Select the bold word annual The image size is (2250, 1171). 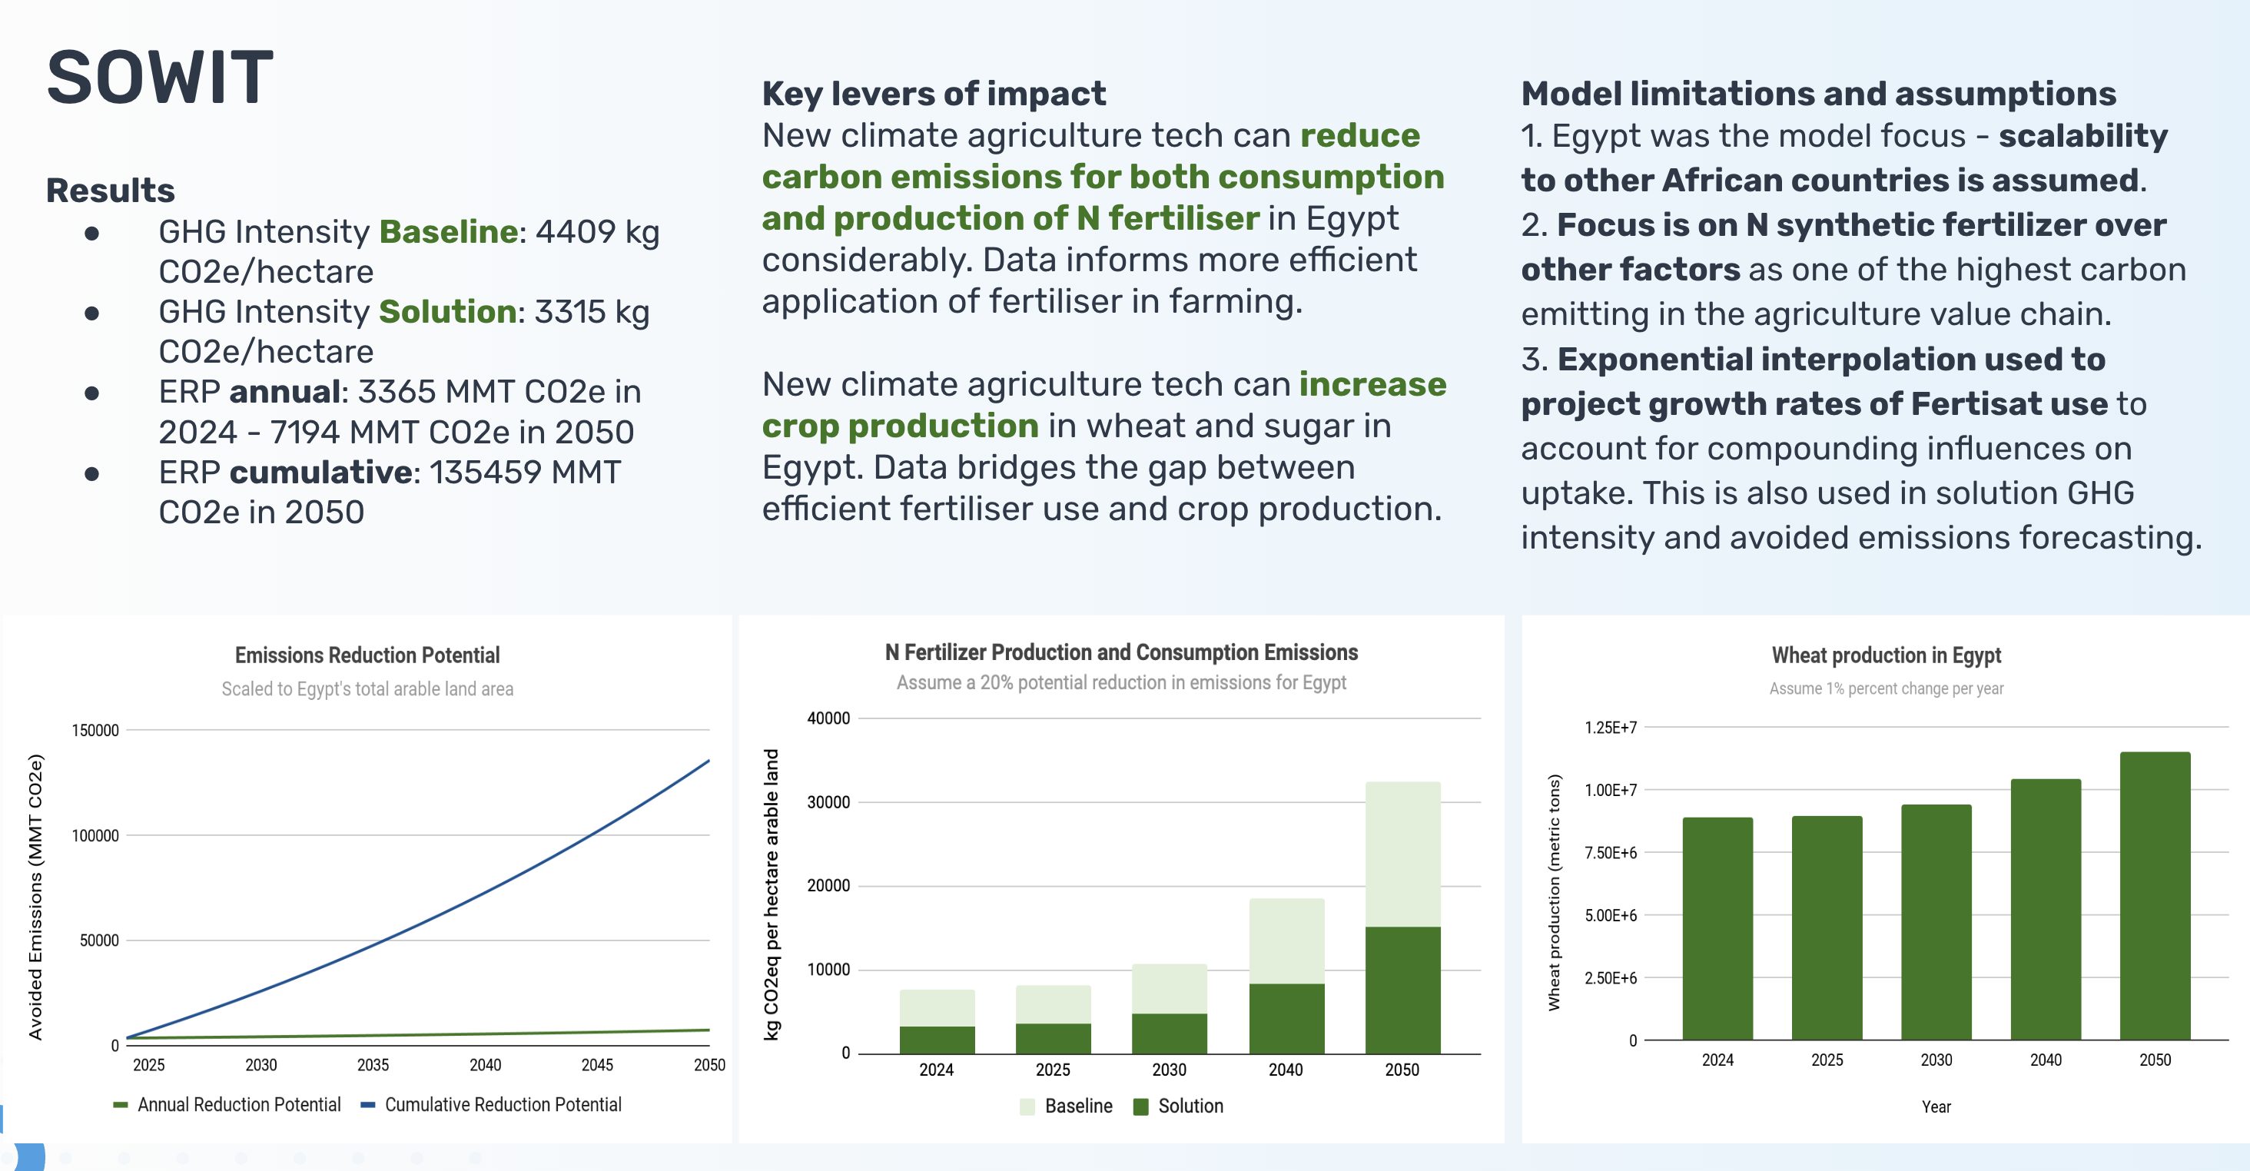285,392
